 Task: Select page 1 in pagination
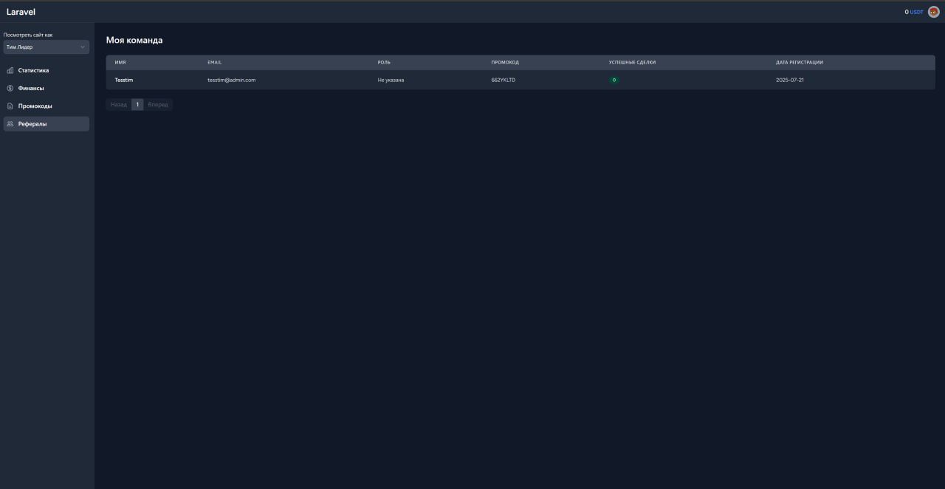(137, 105)
